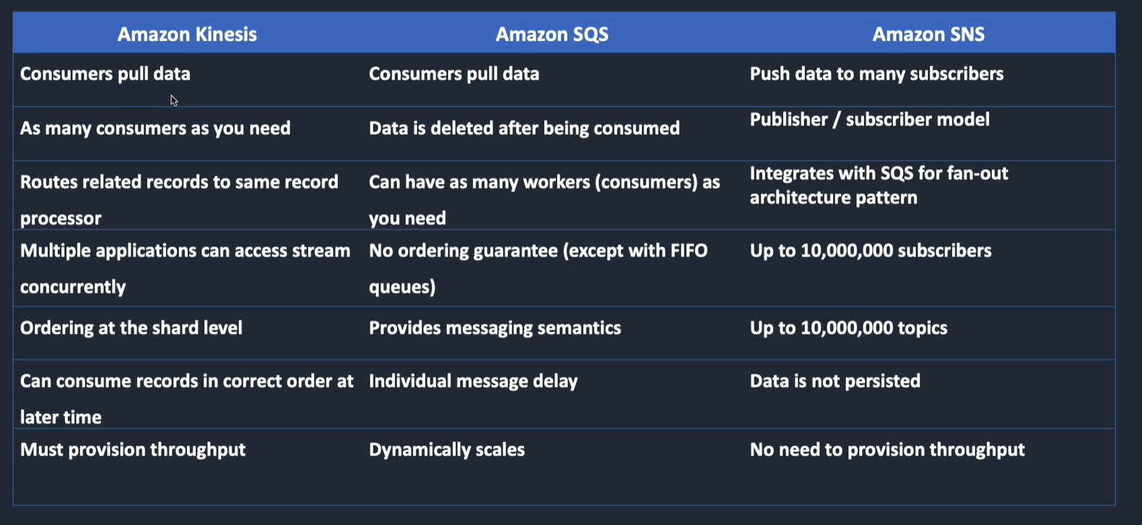This screenshot has height=525, width=1142.
Task: Select the "No ordering guarantee" cell
Action: point(538,251)
